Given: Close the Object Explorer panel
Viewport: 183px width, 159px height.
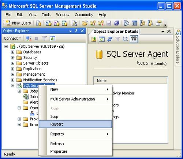Looking at the screenshot, I should point(82,31).
